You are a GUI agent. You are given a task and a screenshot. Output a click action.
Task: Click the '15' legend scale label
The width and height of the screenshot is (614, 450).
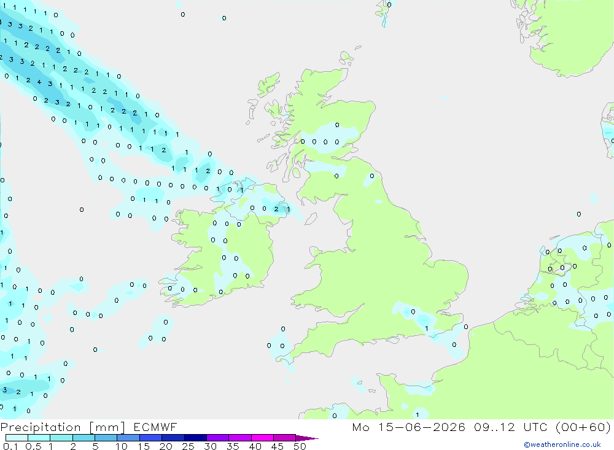(144, 446)
